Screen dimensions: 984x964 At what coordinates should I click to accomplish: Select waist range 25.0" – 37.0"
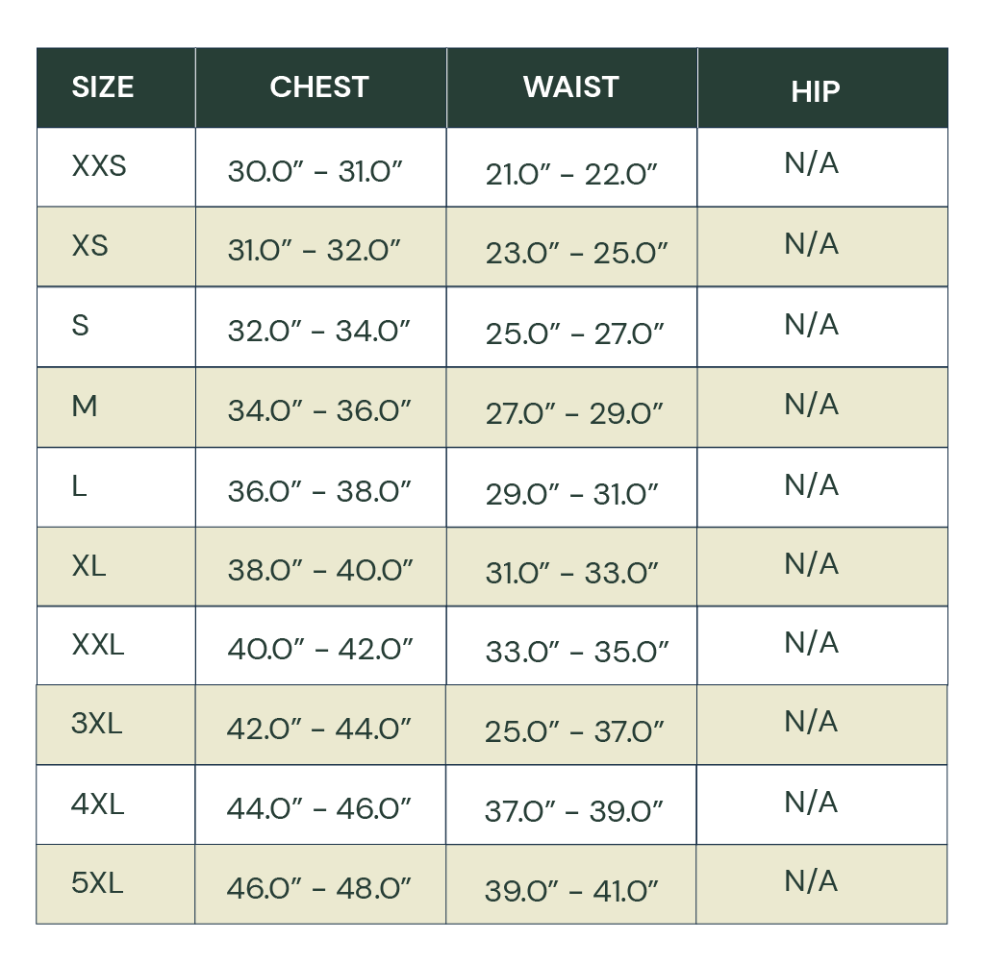pos(574,731)
